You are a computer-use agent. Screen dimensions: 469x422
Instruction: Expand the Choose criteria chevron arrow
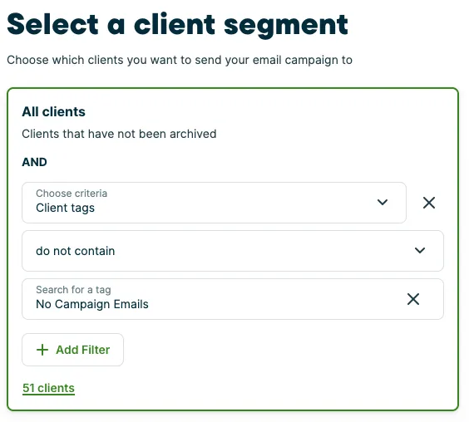pyautogui.click(x=383, y=203)
